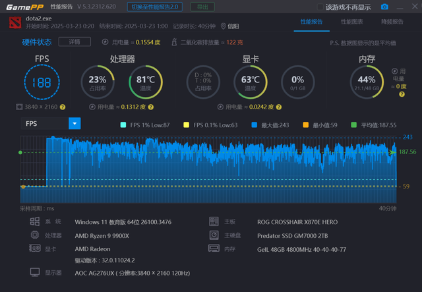
Task: Click the power usage icon next to 0.1554 度
Action: point(105,42)
